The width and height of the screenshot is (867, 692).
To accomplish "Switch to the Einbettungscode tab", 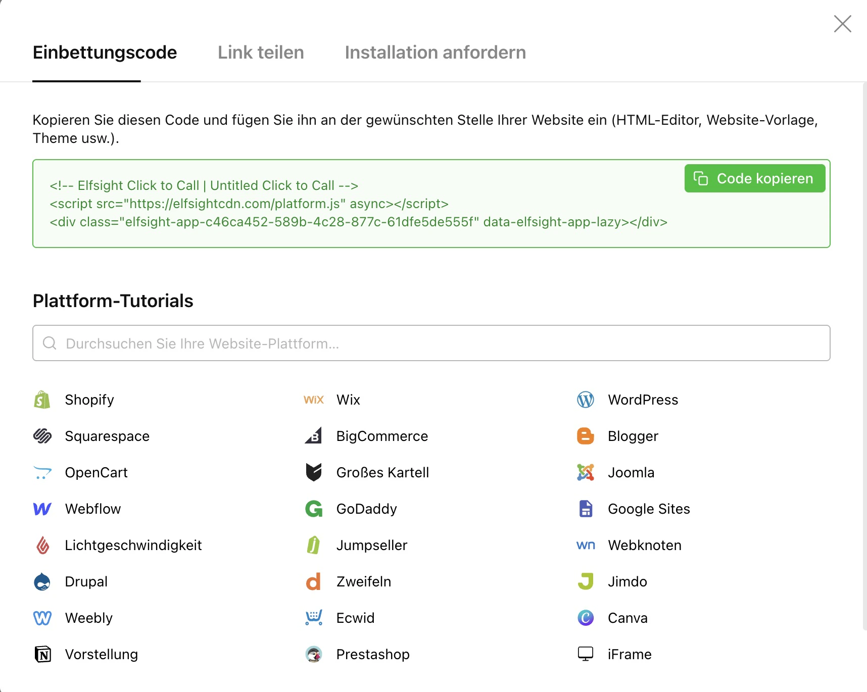I will click(x=105, y=53).
